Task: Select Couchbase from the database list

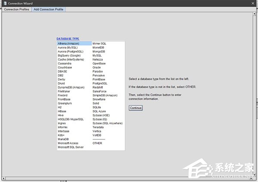Action: [65, 68]
